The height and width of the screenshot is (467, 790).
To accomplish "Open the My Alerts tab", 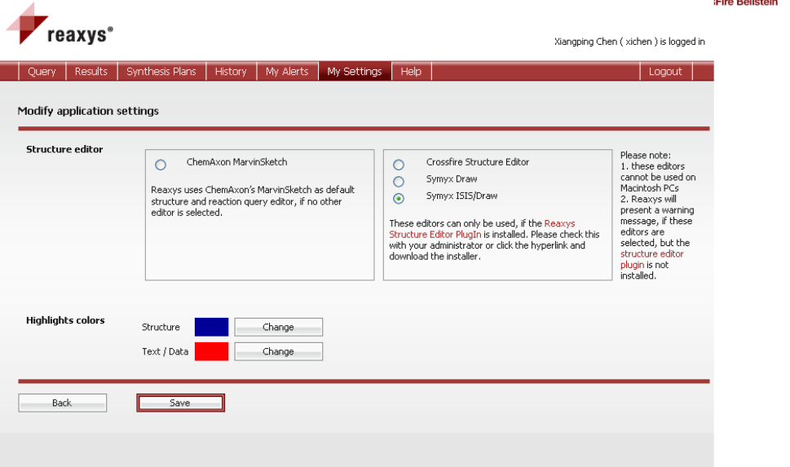I will (287, 72).
